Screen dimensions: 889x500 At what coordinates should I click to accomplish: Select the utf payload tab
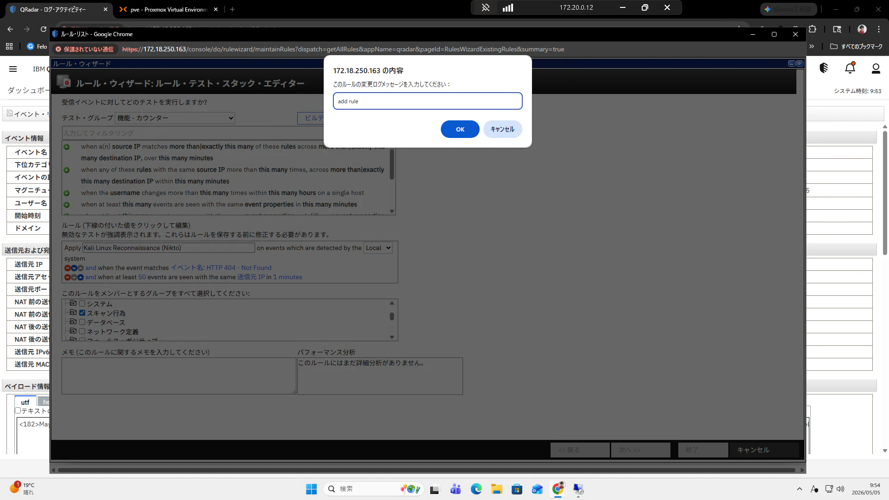click(x=25, y=402)
